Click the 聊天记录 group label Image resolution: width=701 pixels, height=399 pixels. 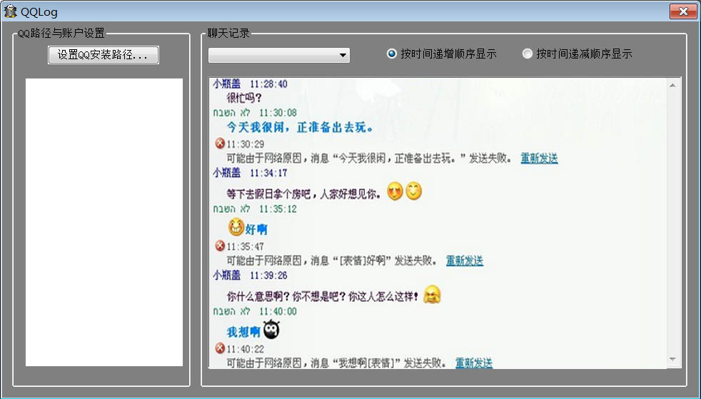pos(228,33)
